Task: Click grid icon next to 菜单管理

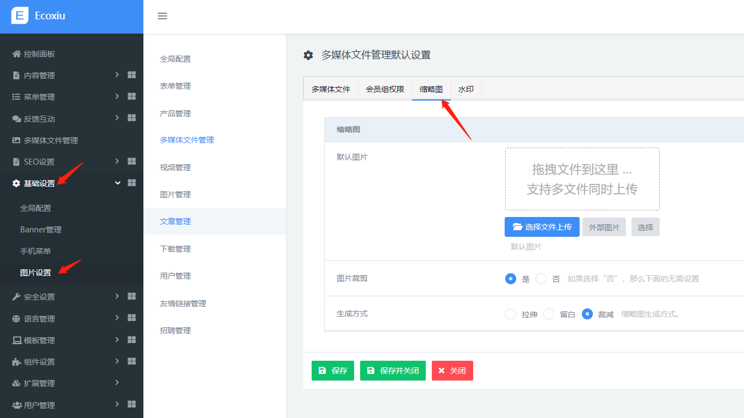Action: (x=132, y=96)
